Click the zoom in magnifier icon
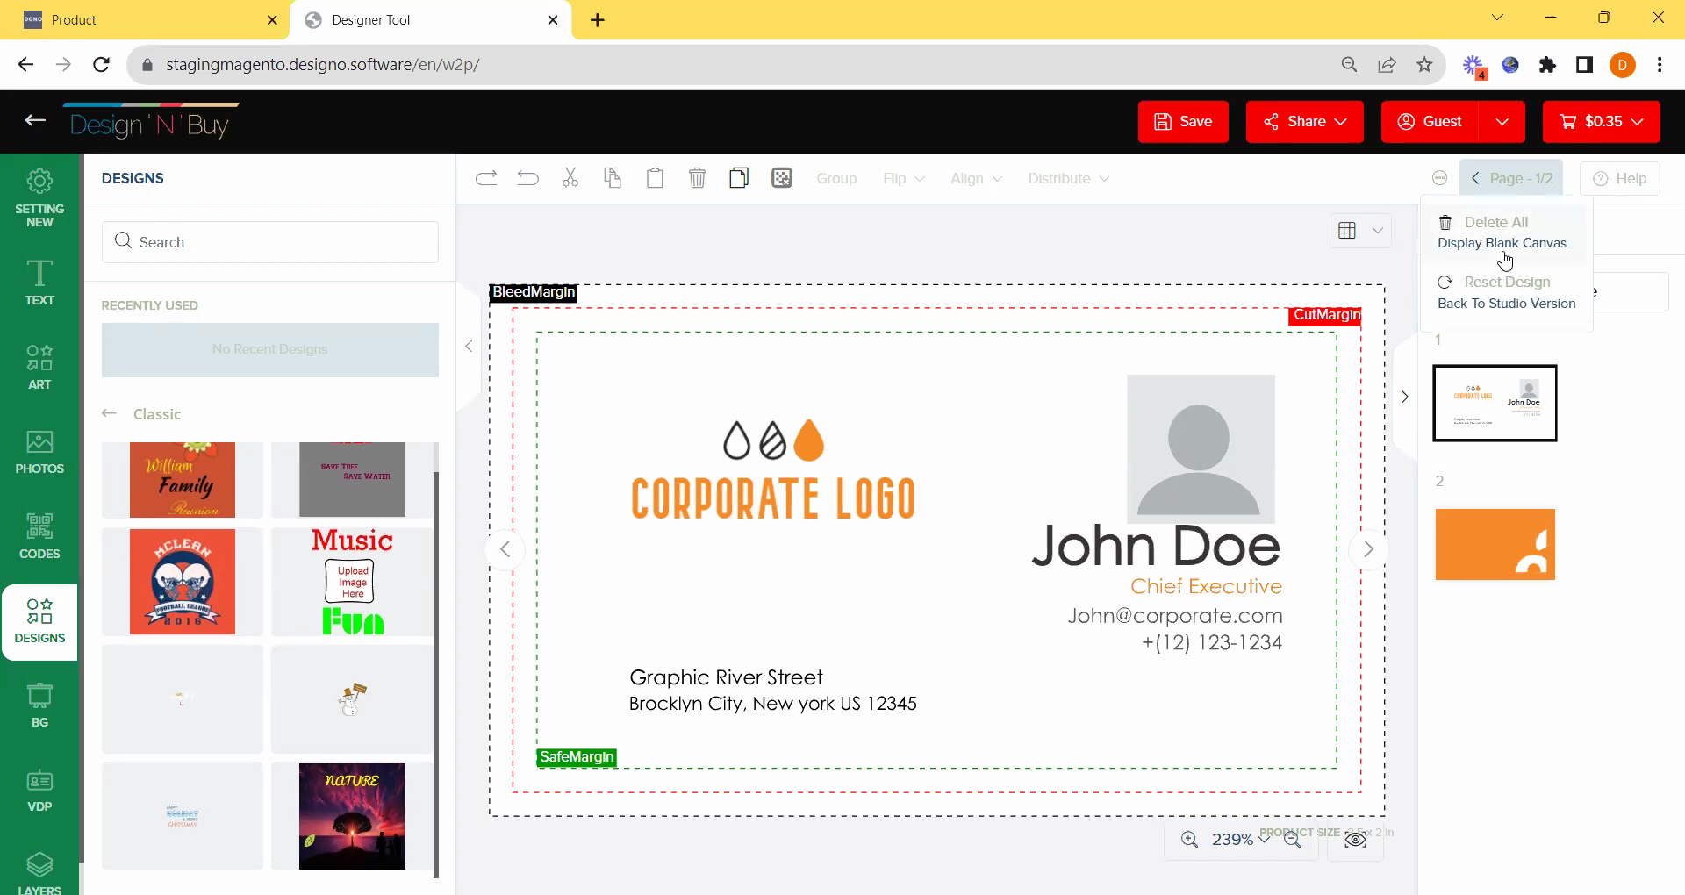This screenshot has width=1685, height=895. click(x=1189, y=840)
